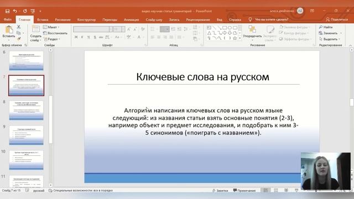
Task: Open the Заменить dropdown arrow
Action: pos(341,33)
